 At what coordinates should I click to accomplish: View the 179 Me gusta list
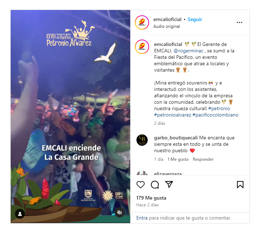[x=151, y=198]
